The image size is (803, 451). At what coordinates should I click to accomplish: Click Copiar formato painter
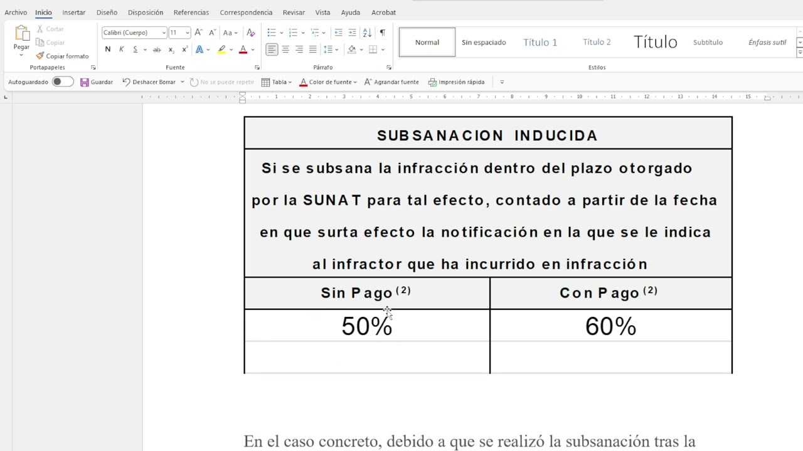62,56
